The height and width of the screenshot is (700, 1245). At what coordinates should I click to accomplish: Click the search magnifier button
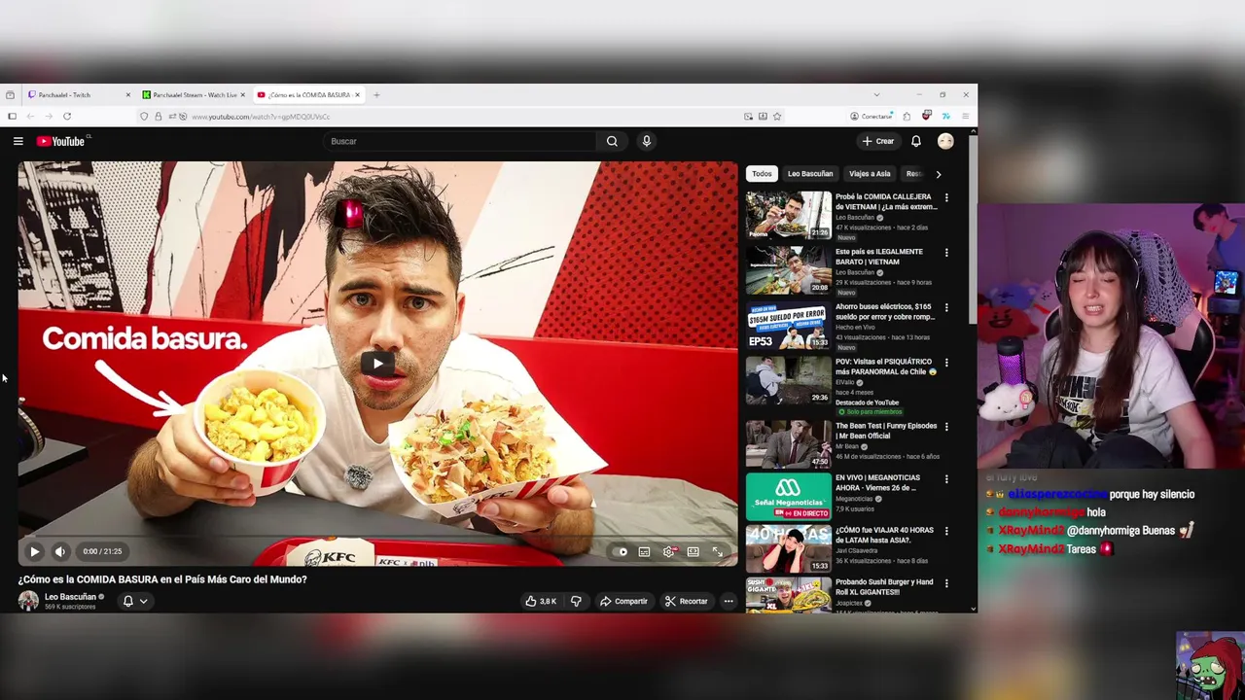click(612, 141)
